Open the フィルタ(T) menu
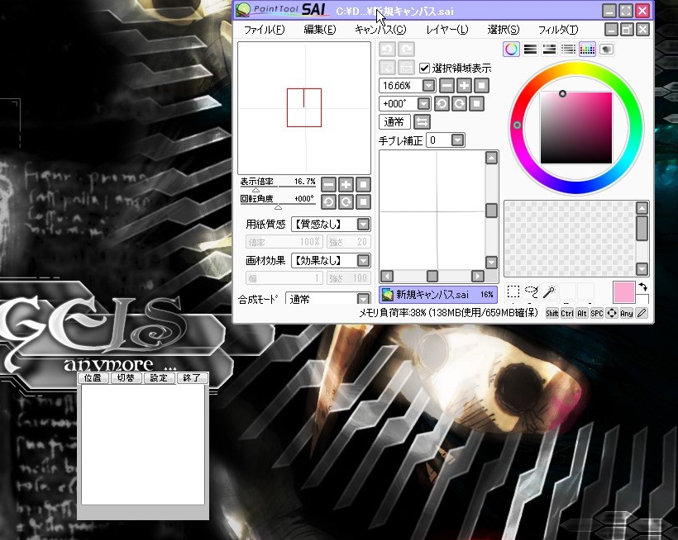 pyautogui.click(x=558, y=30)
